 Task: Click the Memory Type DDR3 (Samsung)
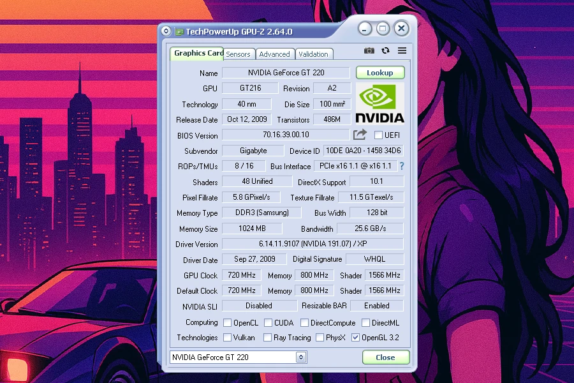tap(261, 213)
